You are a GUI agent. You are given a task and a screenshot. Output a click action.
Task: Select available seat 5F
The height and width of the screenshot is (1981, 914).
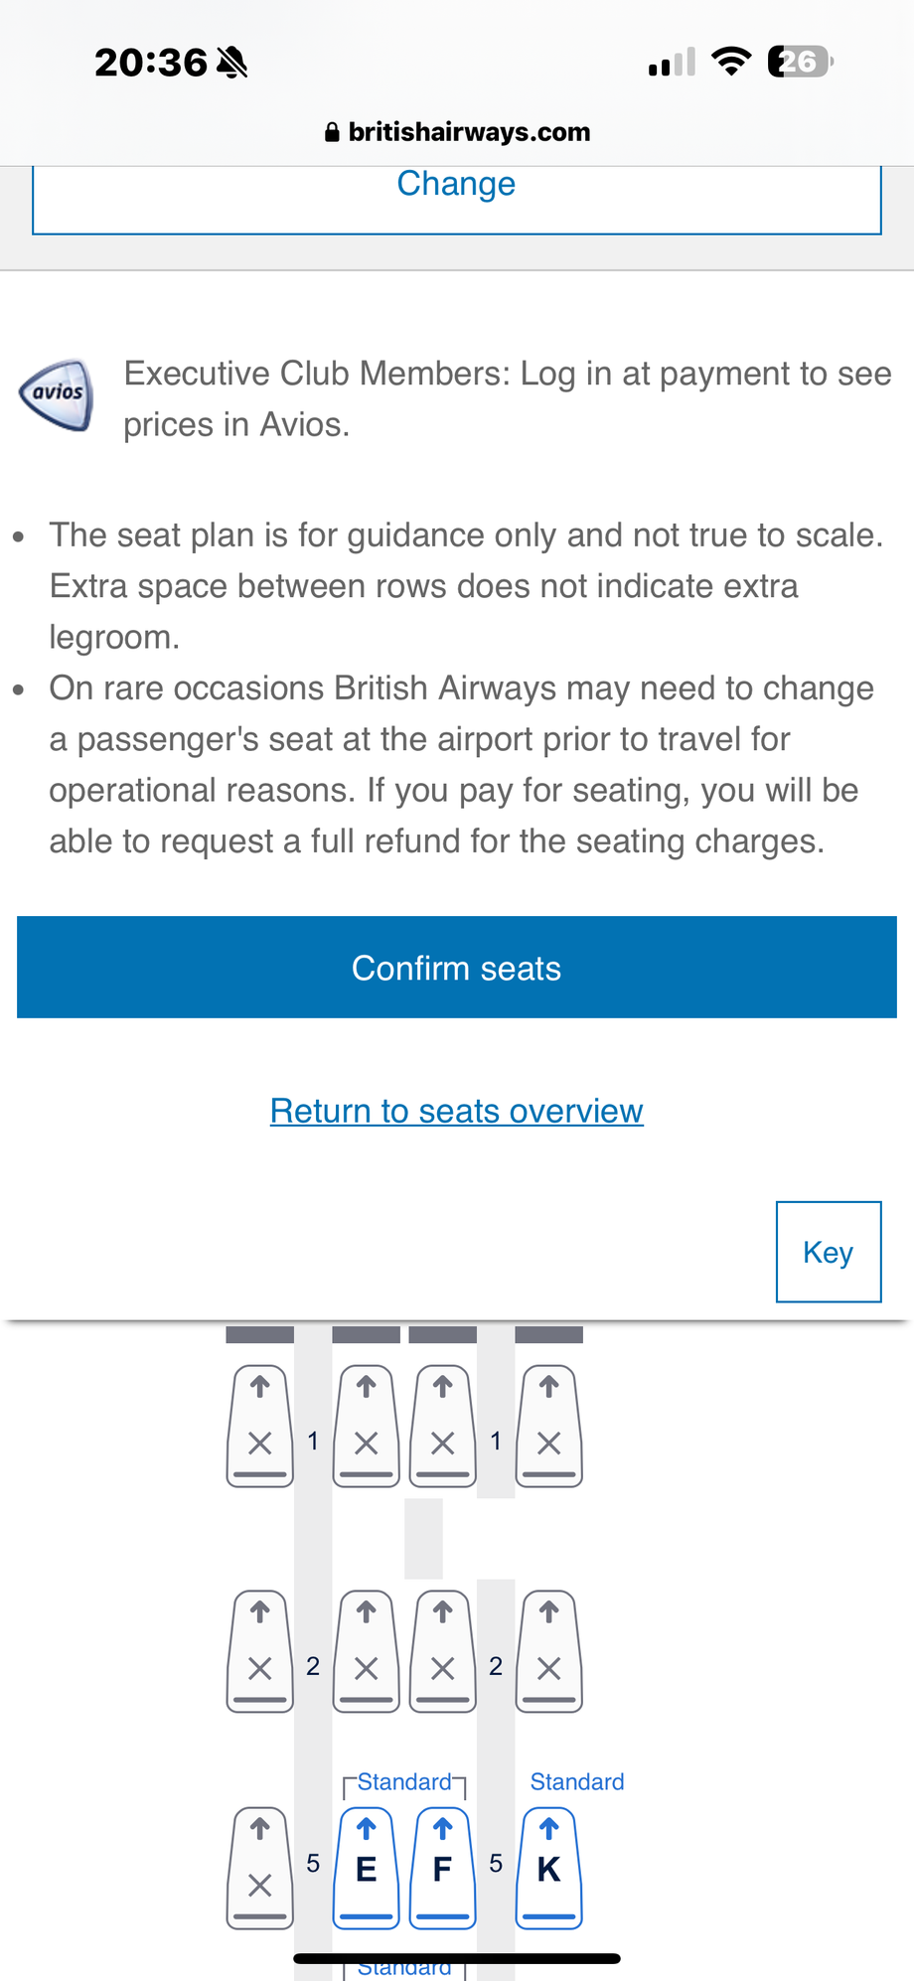point(443,1867)
